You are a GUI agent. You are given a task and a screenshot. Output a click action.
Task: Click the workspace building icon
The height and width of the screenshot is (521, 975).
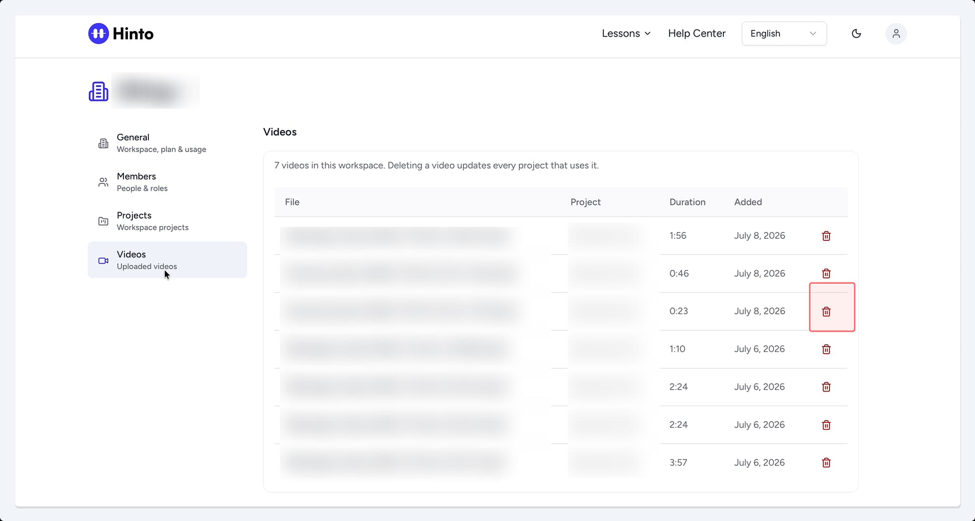click(99, 91)
